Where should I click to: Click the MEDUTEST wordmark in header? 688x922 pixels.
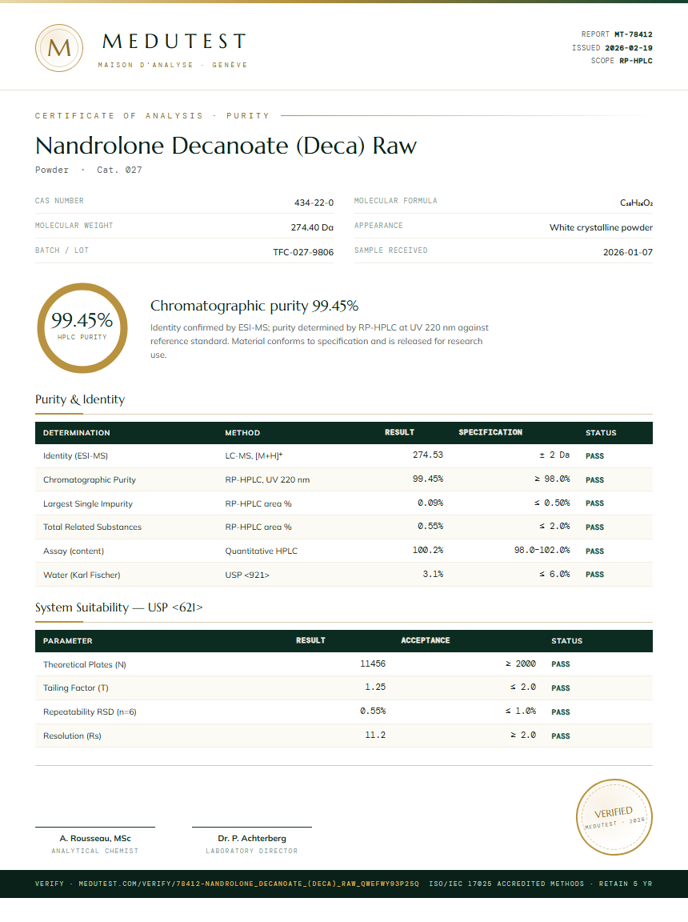[174, 41]
